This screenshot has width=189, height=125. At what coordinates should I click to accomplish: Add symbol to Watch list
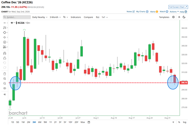[x=164, y=12]
